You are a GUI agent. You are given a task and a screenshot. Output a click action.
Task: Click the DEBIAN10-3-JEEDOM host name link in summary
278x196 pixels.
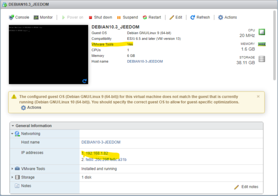[x=145, y=61]
